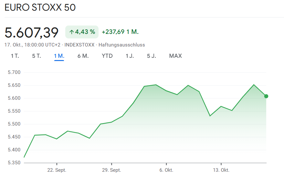Screen dimensions: 284x174
Task: Show the MAX history range
Action: (x=175, y=56)
